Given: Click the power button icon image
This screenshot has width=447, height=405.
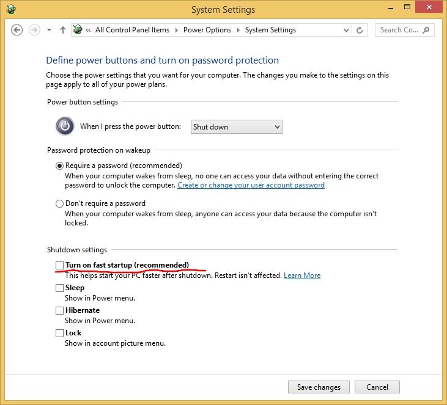Looking at the screenshot, I should 65,126.
